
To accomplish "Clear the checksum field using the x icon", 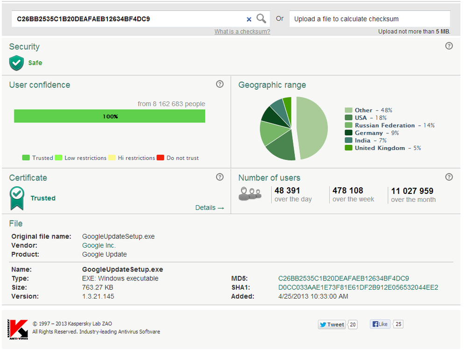I will 249,19.
